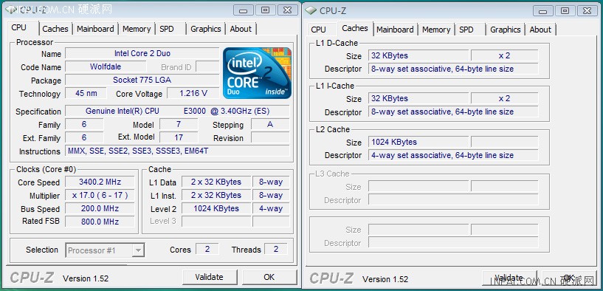
Task: Close the left CPU-Z window
Action: coord(287,10)
